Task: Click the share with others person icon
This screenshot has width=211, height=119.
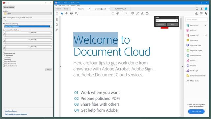Action: point(206,13)
